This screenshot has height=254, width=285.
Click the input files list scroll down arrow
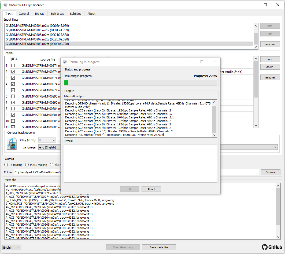tap(256, 47)
